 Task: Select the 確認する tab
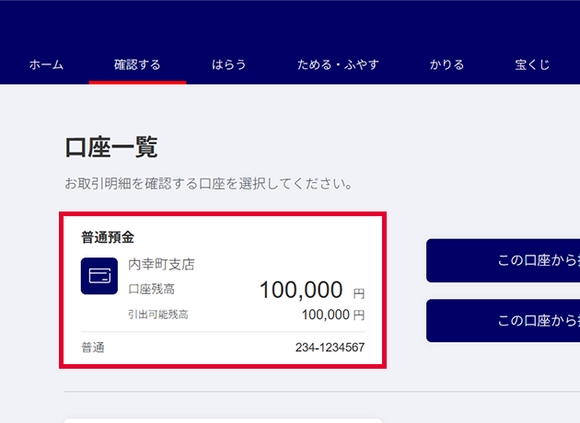coord(137,65)
